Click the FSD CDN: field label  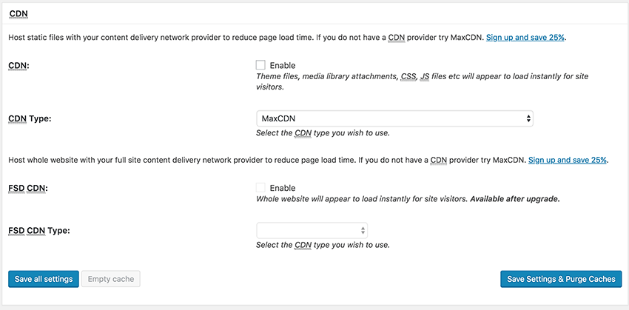pyautogui.click(x=27, y=188)
